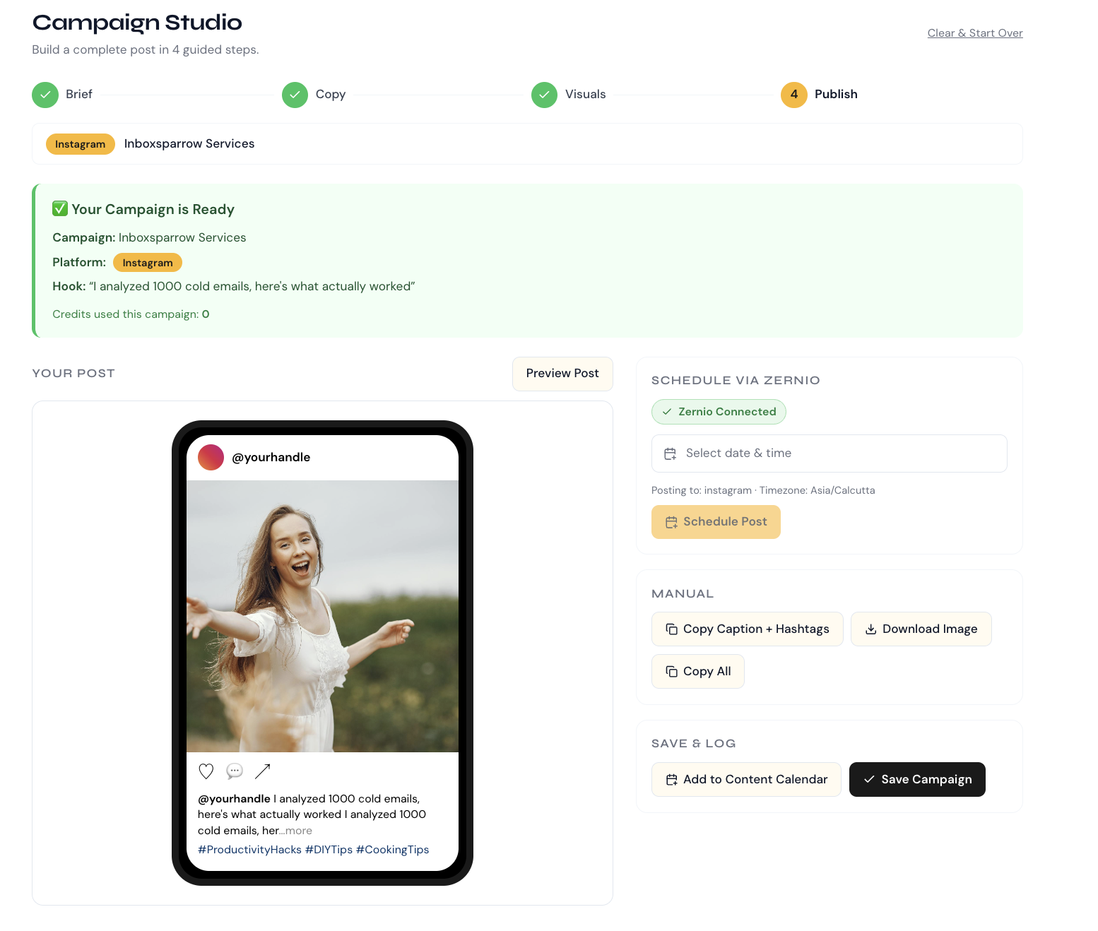Click the step 4 Publish number circle
Image resolution: width=1098 pixels, height=931 pixels.
click(794, 95)
